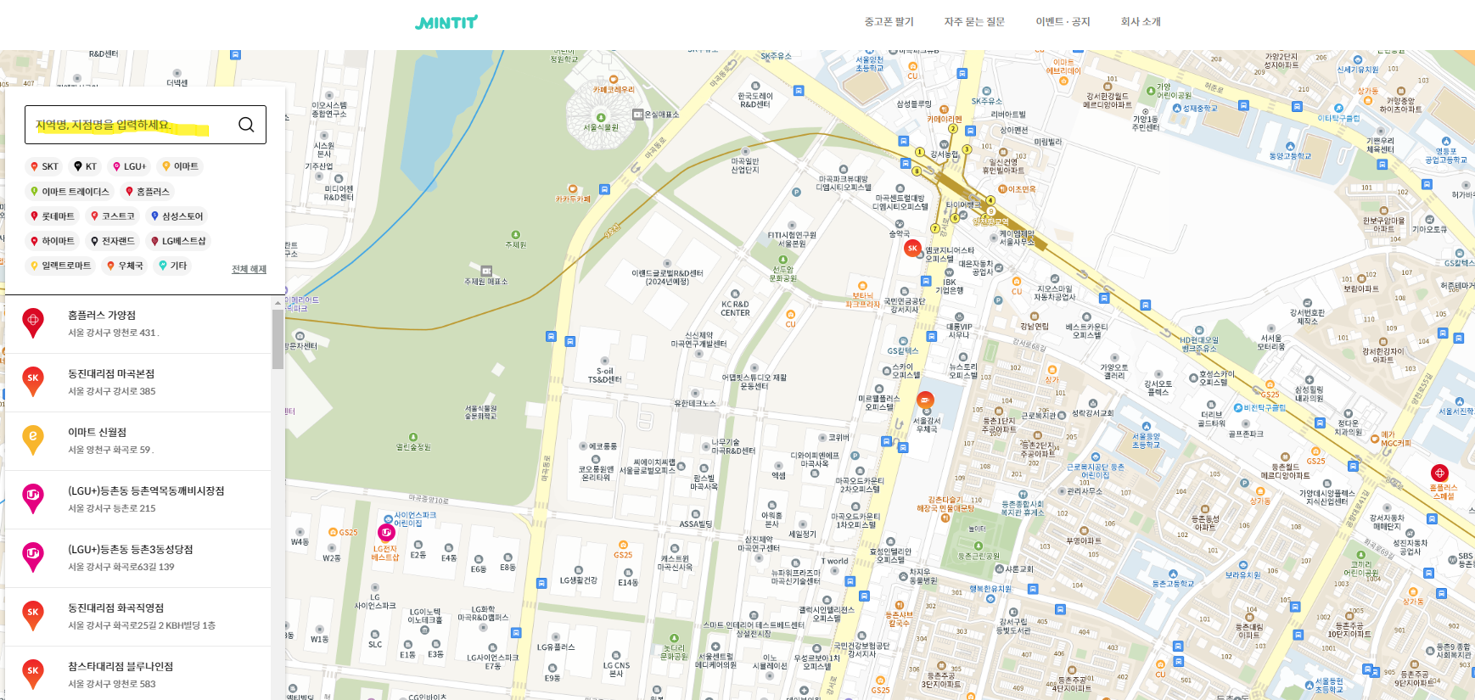Toggle the 이마트 filter chip
Screen dimensions: 1475x700
pos(180,166)
